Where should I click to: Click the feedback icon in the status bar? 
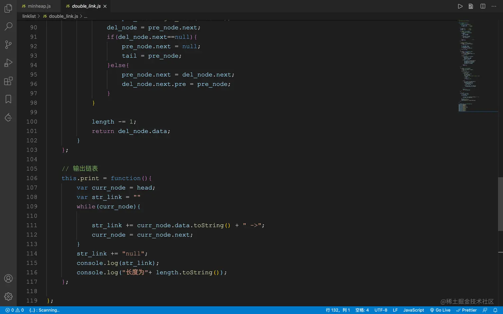pos(485,310)
